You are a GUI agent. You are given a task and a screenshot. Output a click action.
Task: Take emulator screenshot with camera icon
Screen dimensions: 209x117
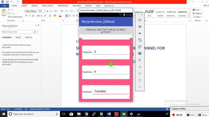coord(140,53)
